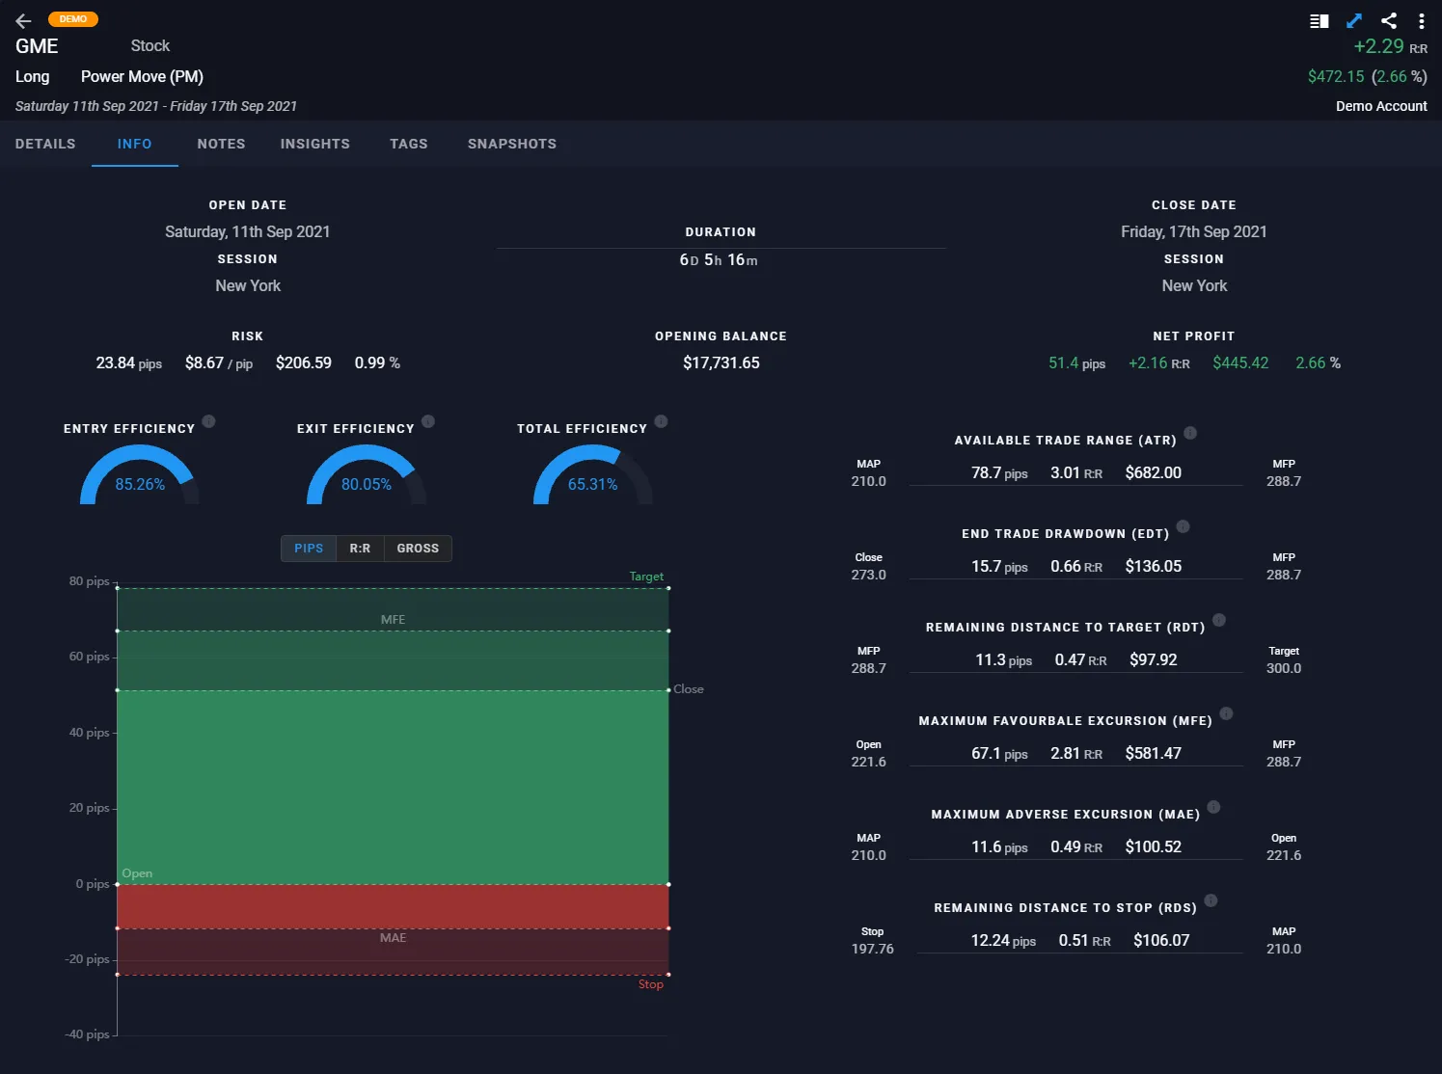This screenshot has width=1442, height=1074.
Task: Show info for End Trade Drawdown (EDT)
Action: (x=1184, y=526)
